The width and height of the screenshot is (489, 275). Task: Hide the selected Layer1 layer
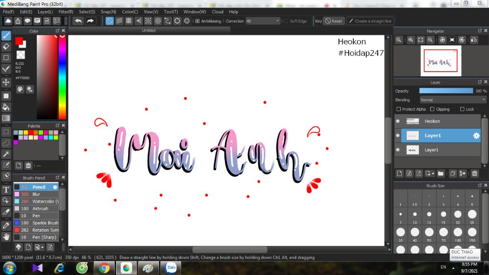click(398, 136)
